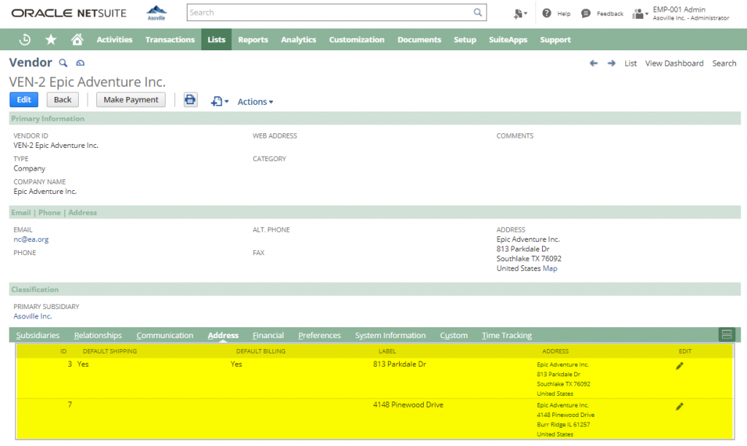This screenshot has width=747, height=446.
Task: Toggle subtab layout icon at right of tabs
Action: pos(727,334)
